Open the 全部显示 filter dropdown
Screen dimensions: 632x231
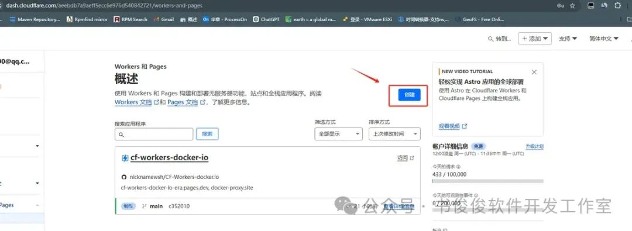[x=339, y=134]
